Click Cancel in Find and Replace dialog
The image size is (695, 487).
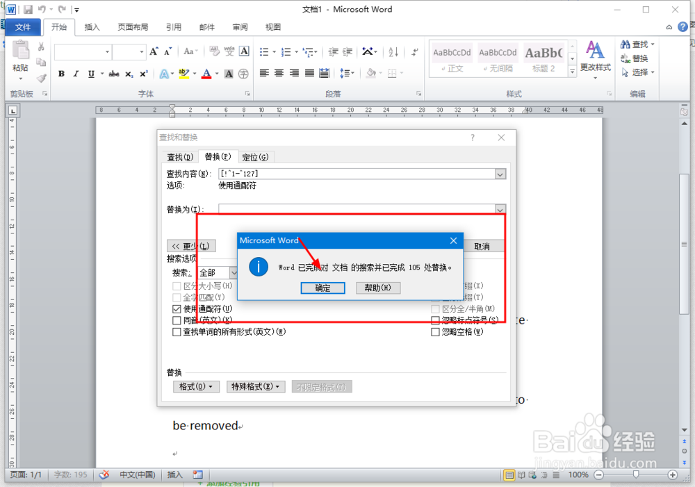tap(482, 247)
